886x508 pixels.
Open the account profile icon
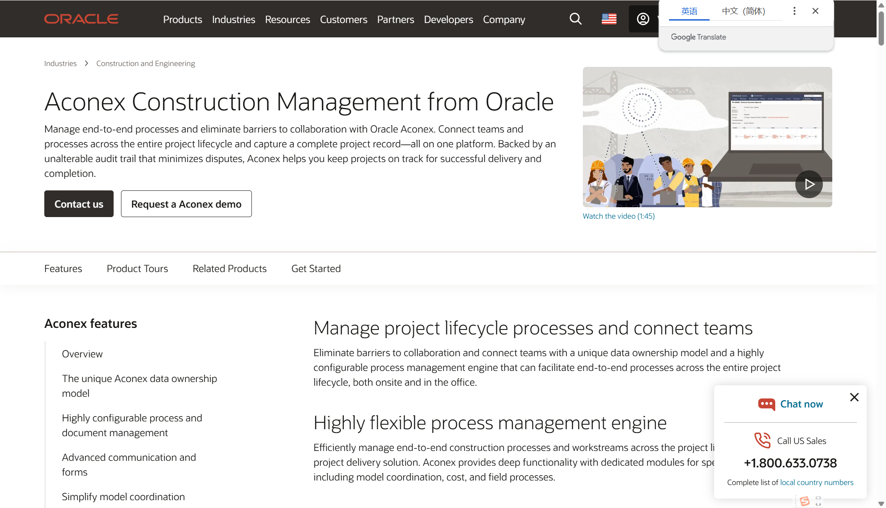pyautogui.click(x=643, y=19)
